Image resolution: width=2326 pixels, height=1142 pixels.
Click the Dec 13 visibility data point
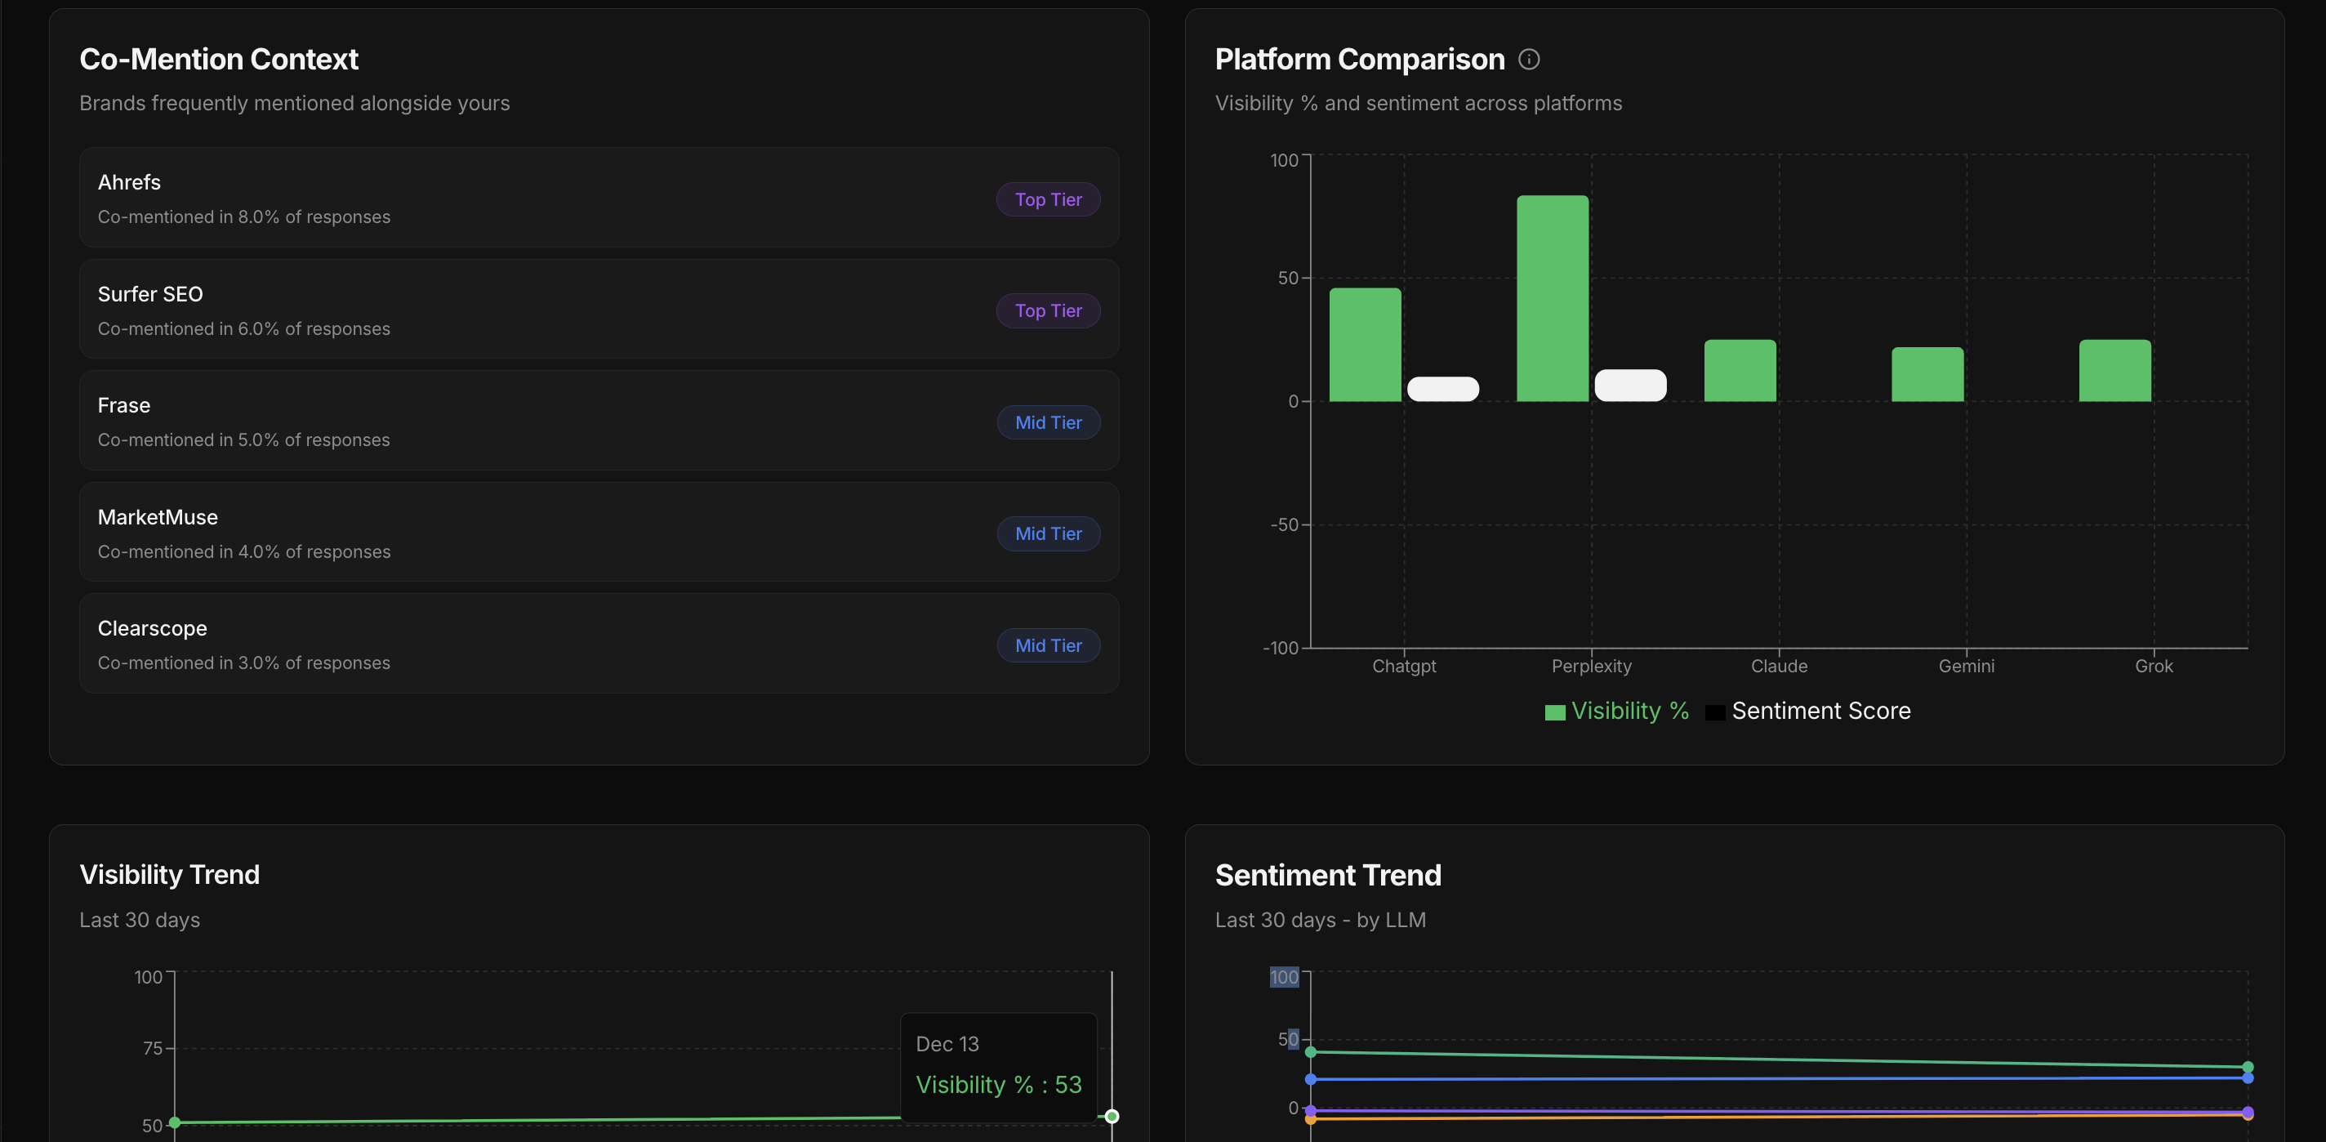(x=1112, y=1117)
